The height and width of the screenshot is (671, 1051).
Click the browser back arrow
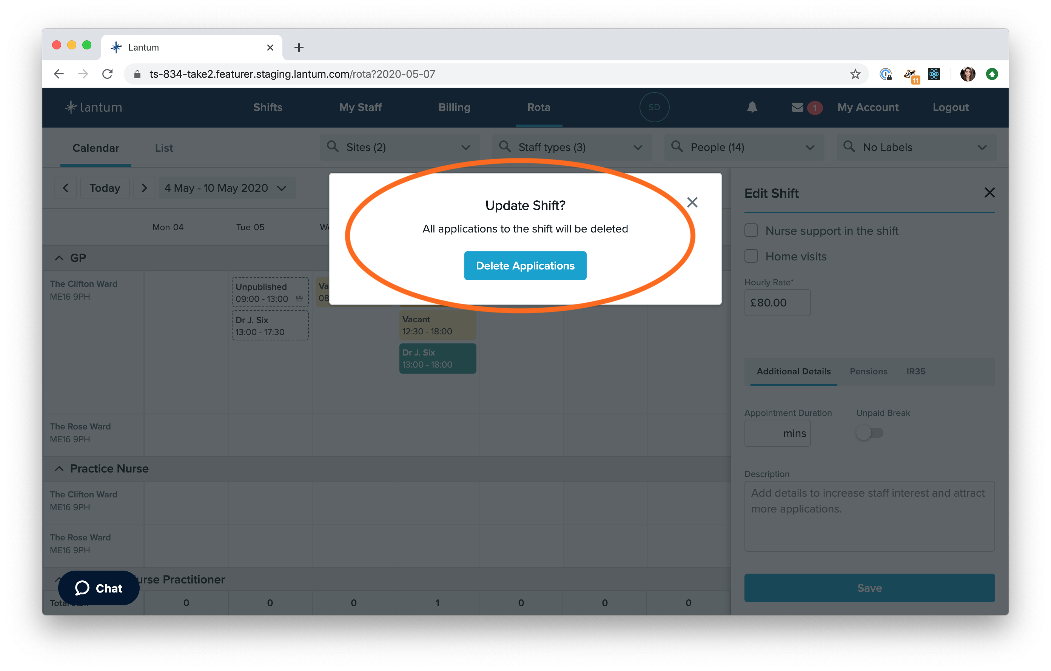pos(59,74)
